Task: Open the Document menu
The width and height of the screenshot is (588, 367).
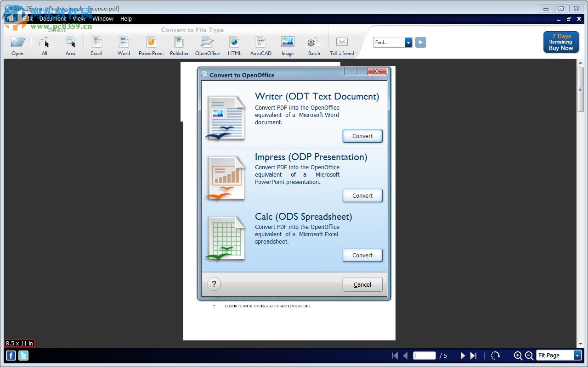Action: pos(52,19)
